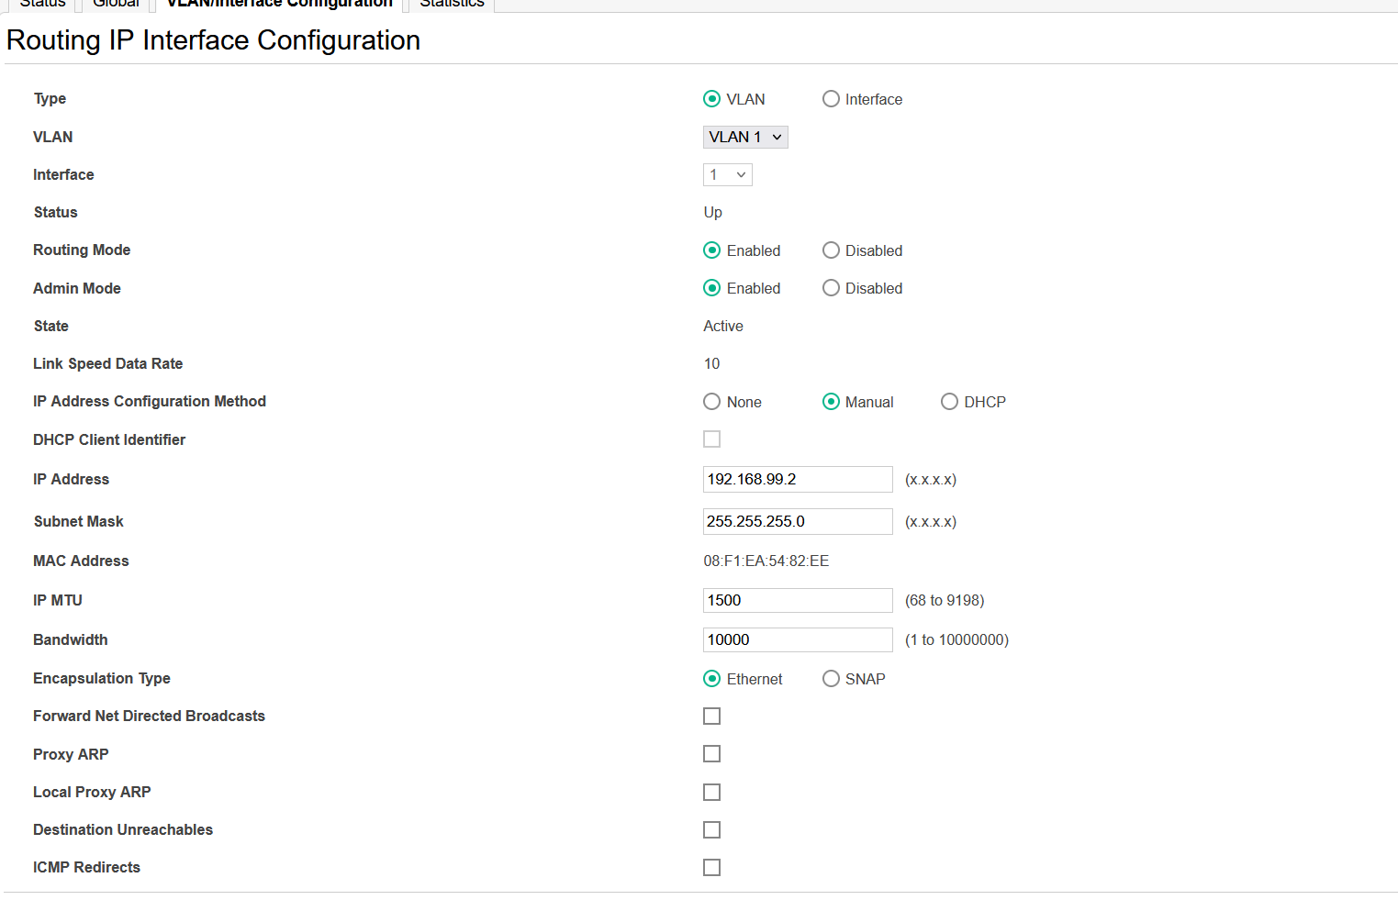Select Interface as the Type
The image size is (1398, 911).
tap(831, 99)
